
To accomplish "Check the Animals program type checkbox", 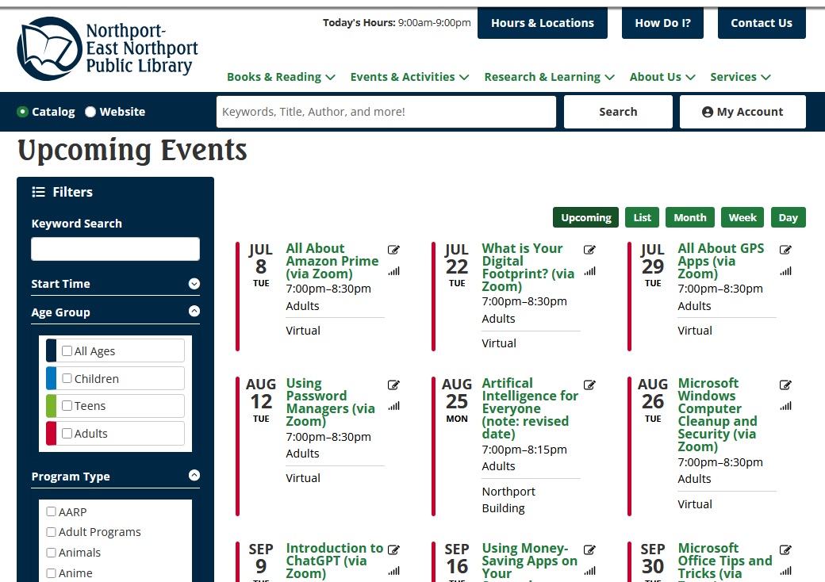I will pos(51,552).
